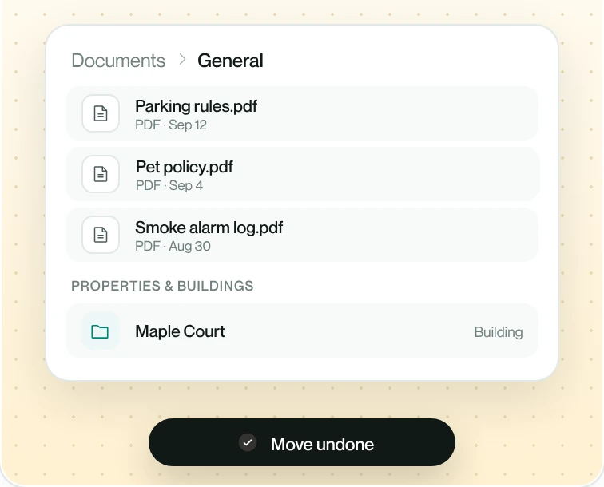
Task: Select the General breadcrumb
Action: click(230, 61)
